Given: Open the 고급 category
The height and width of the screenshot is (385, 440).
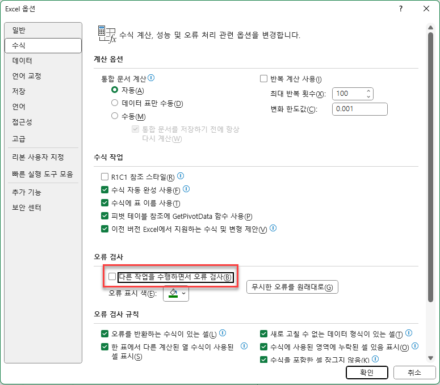Looking at the screenshot, I should [43, 139].
